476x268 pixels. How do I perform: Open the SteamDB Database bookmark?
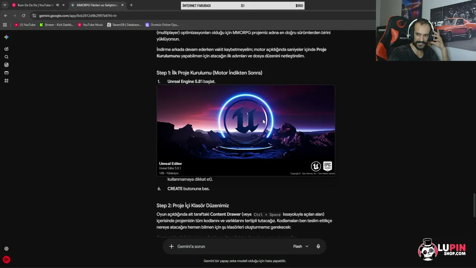pos(124,25)
